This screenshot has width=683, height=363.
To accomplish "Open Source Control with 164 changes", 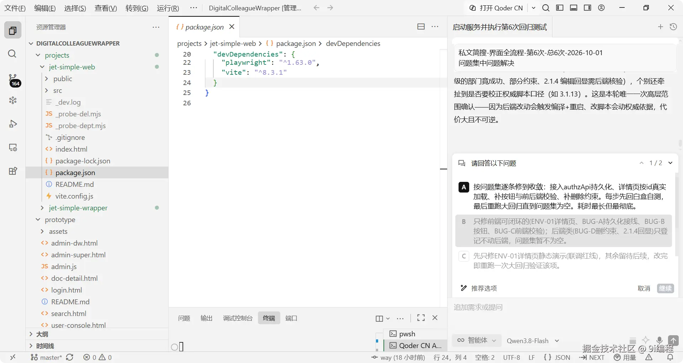I will [x=14, y=80].
